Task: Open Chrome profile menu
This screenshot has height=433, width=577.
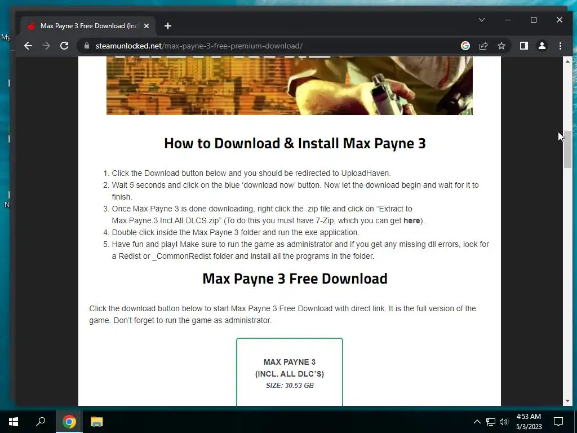Action: pyautogui.click(x=542, y=46)
